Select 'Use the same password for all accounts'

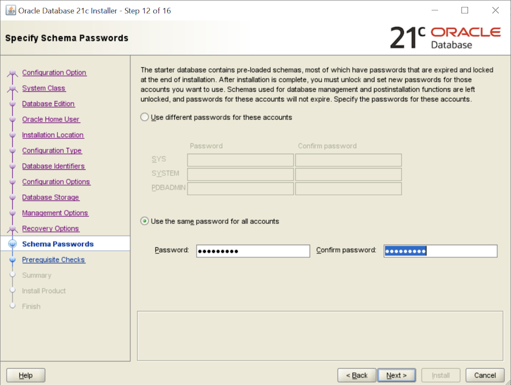[x=145, y=221]
